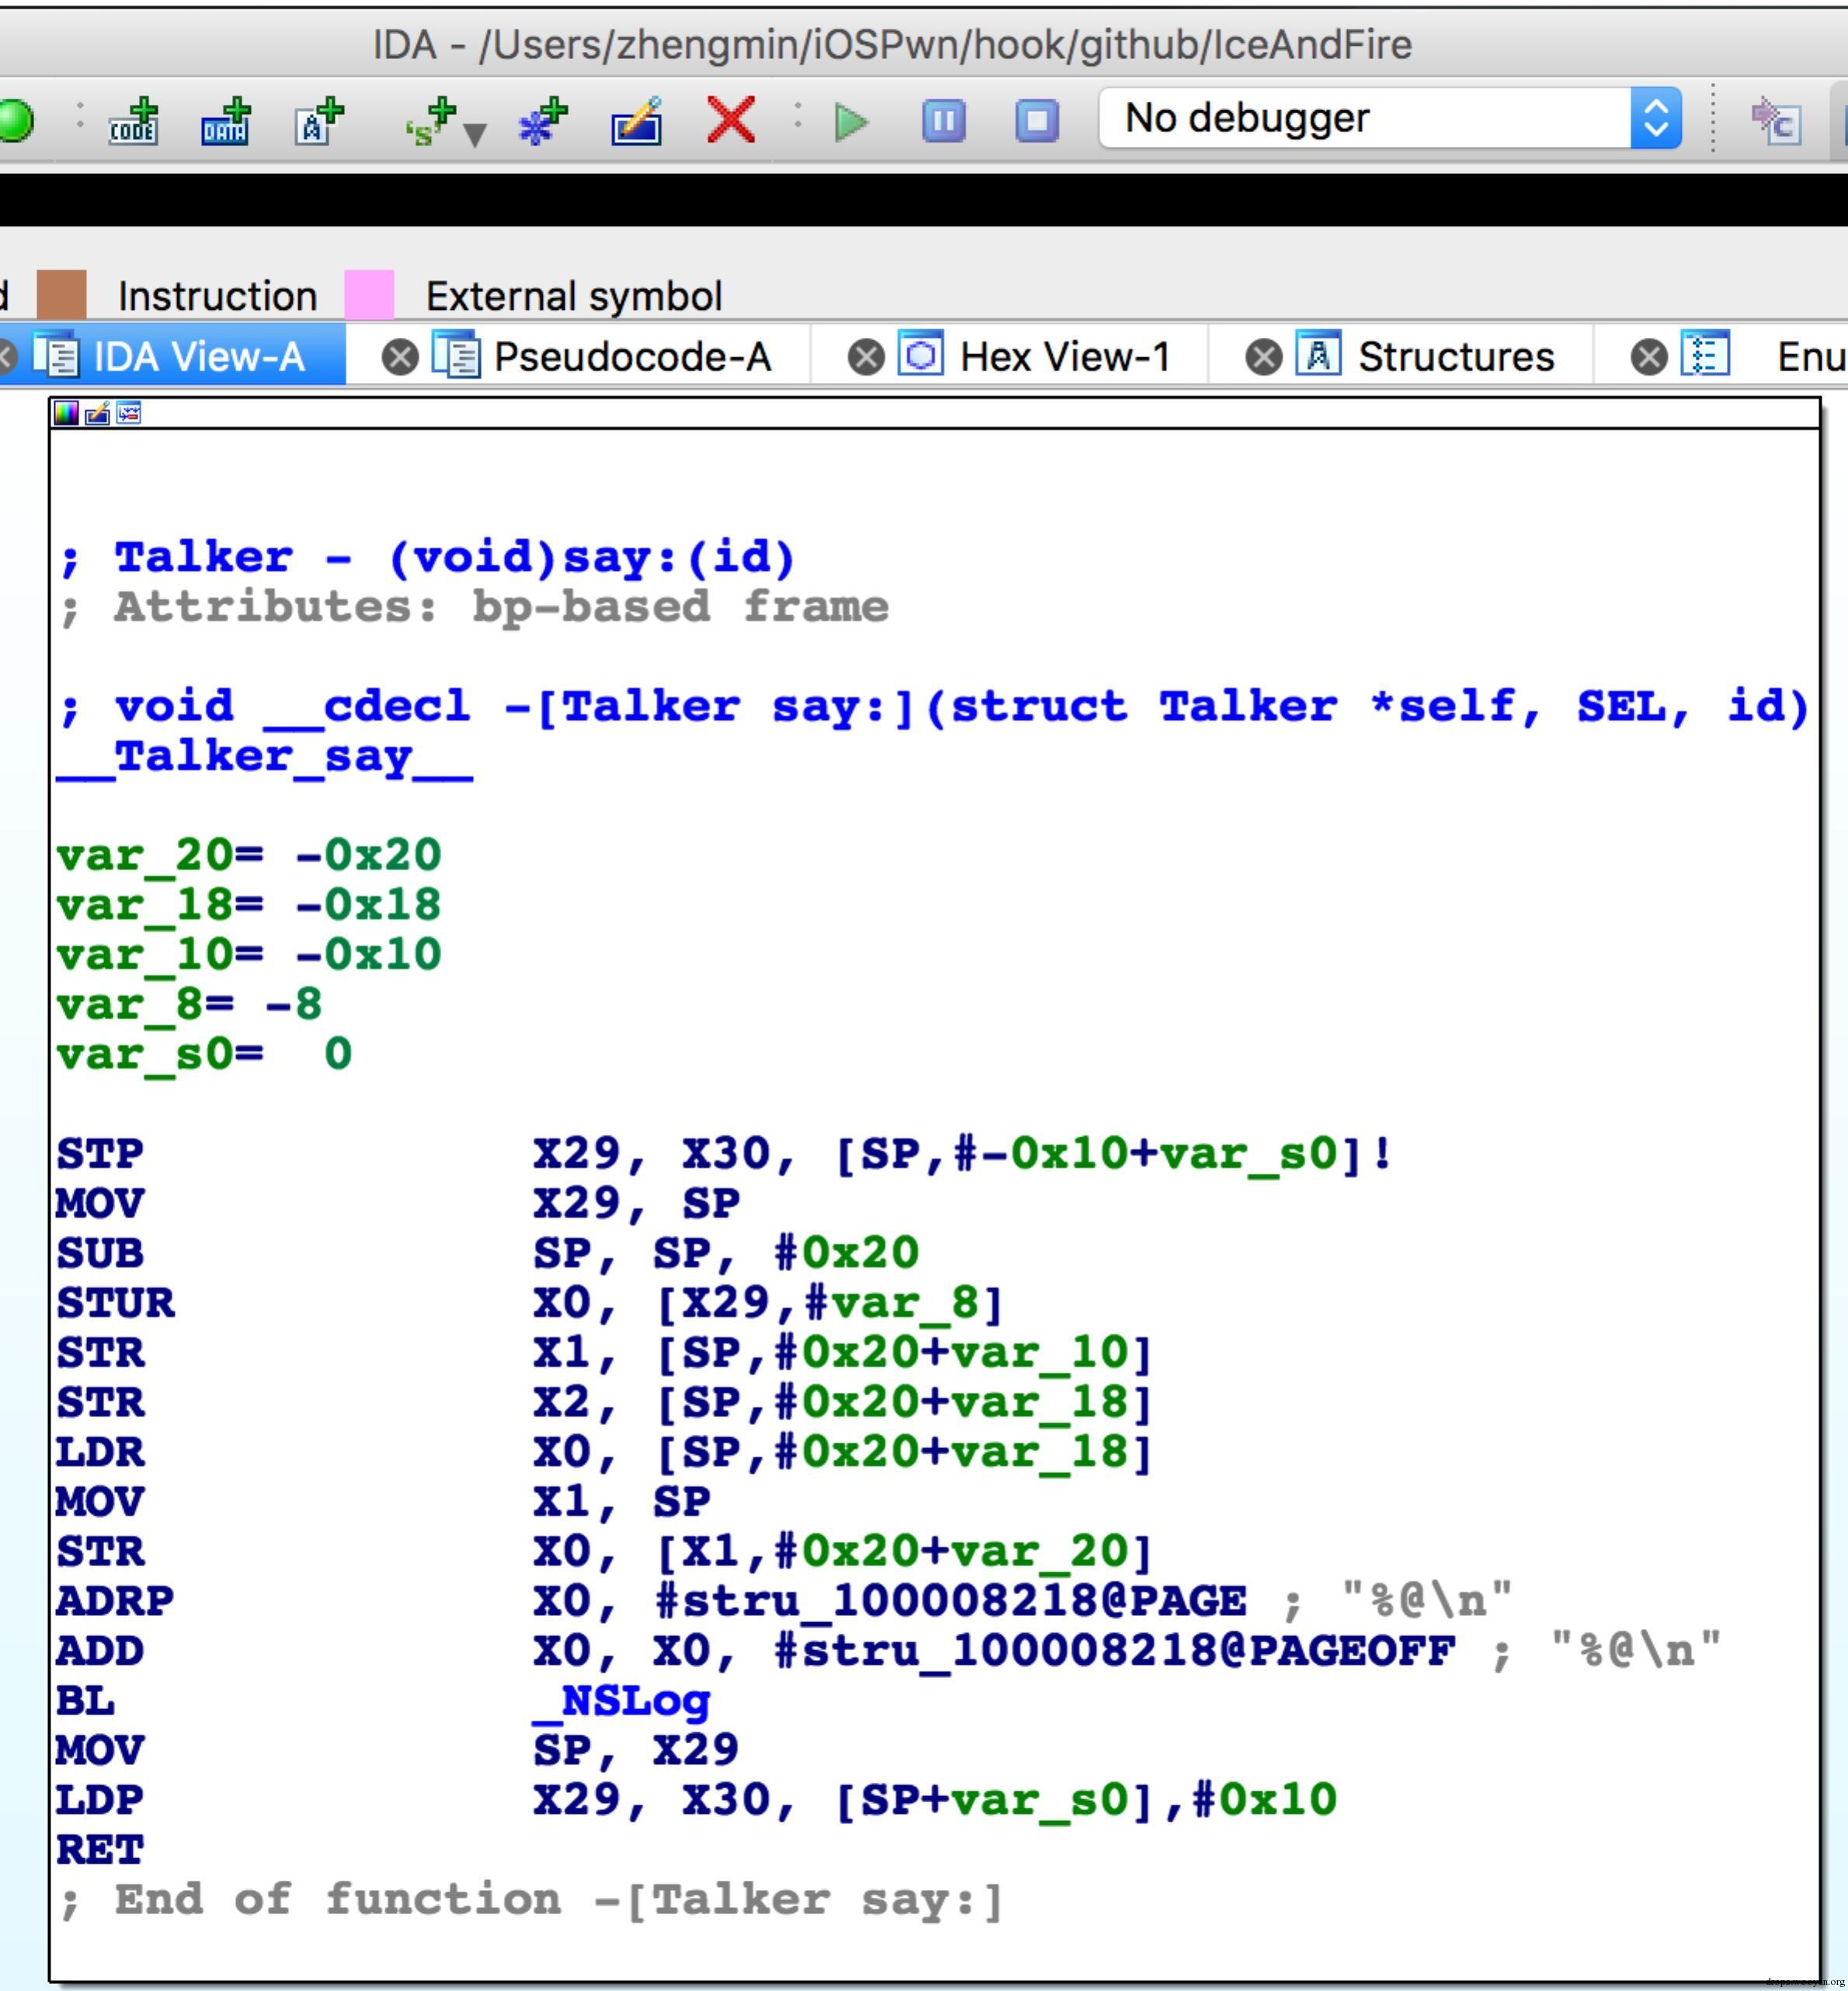1848x1991 pixels.
Task: Open the Structures tab
Action: [x=1455, y=357]
